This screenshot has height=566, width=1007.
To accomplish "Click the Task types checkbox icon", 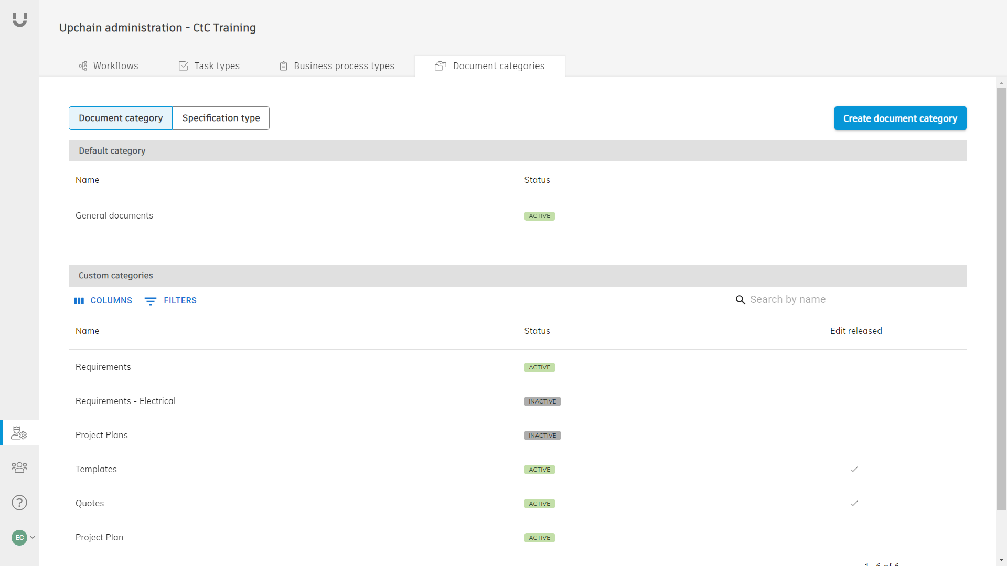I will (x=184, y=66).
